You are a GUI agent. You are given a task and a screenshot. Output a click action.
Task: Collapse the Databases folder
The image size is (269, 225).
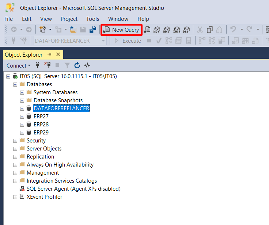tap(15, 84)
